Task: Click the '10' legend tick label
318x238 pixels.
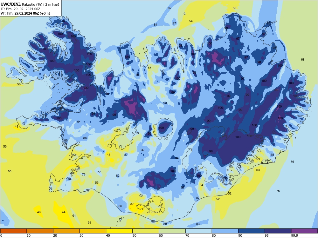Action: click(x=29, y=235)
